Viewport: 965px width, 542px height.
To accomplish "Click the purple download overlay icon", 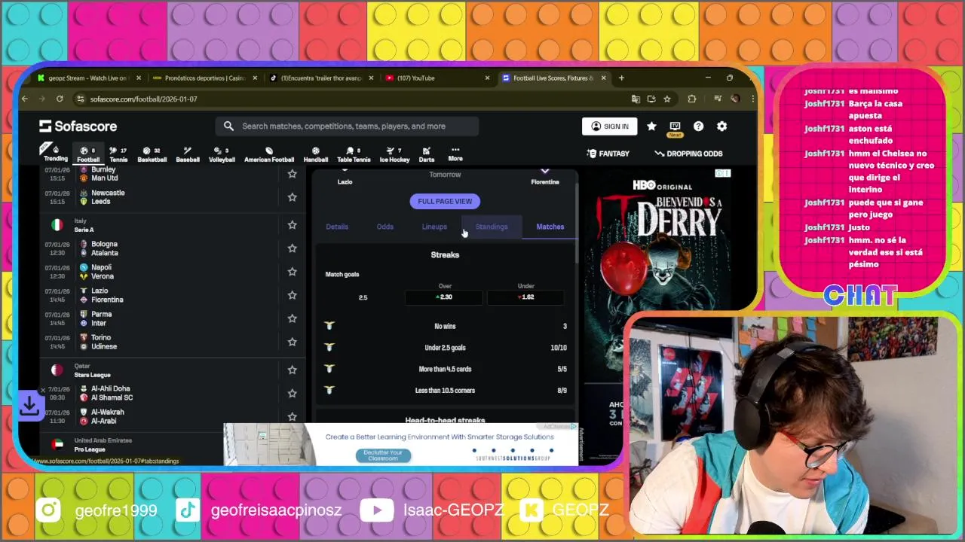I will click(30, 405).
